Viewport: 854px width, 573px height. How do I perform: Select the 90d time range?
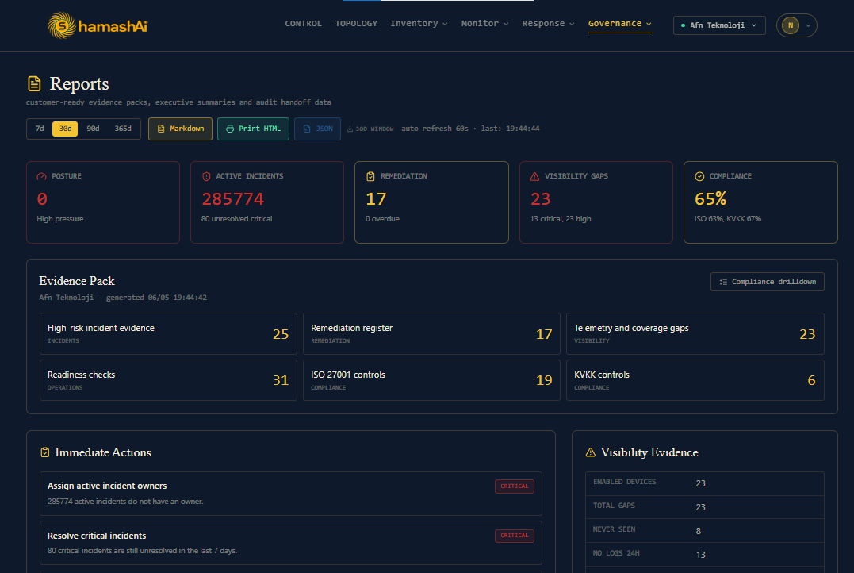pyautogui.click(x=93, y=129)
